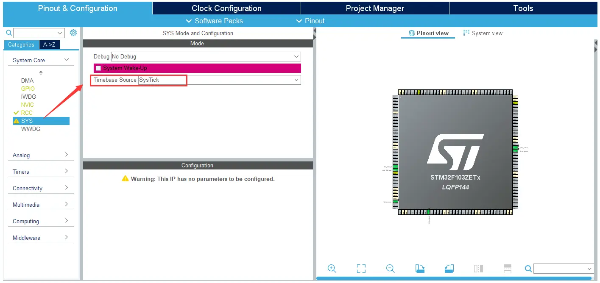Open the Debug dropdown
The height and width of the screenshot is (283, 600).
(296, 56)
